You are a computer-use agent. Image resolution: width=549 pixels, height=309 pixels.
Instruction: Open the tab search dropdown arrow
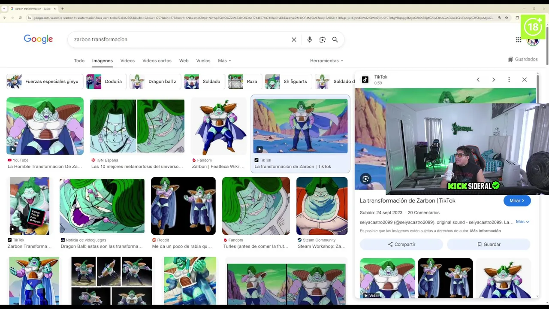4,9
